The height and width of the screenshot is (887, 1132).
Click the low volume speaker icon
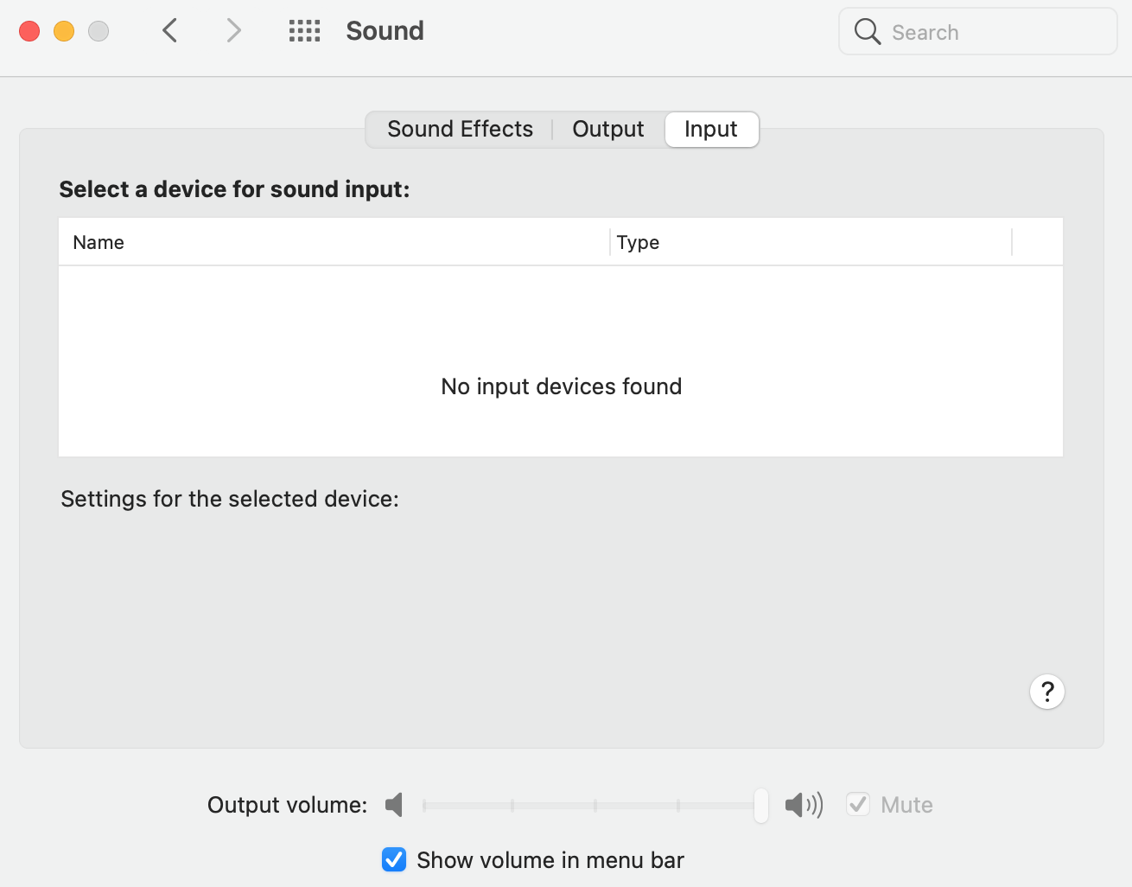pos(394,805)
